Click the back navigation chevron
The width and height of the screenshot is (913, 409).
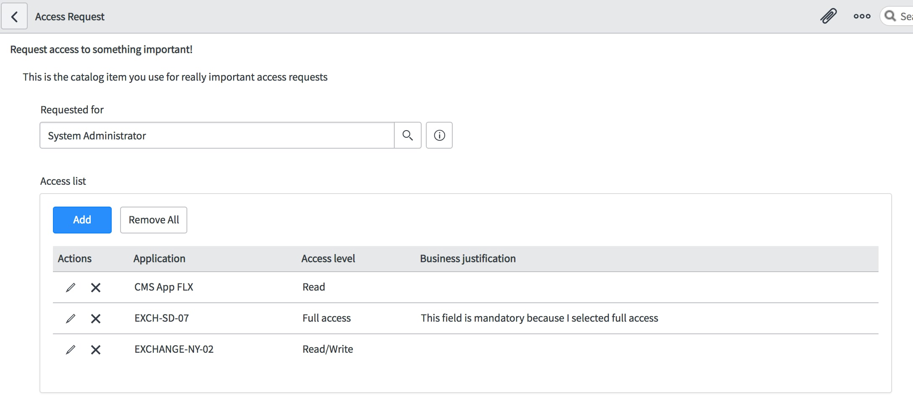(14, 16)
